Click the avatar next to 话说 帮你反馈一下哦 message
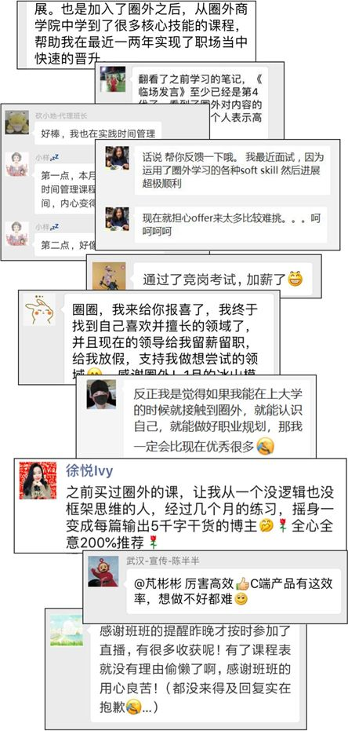The height and width of the screenshot is (731, 348). [x=117, y=158]
